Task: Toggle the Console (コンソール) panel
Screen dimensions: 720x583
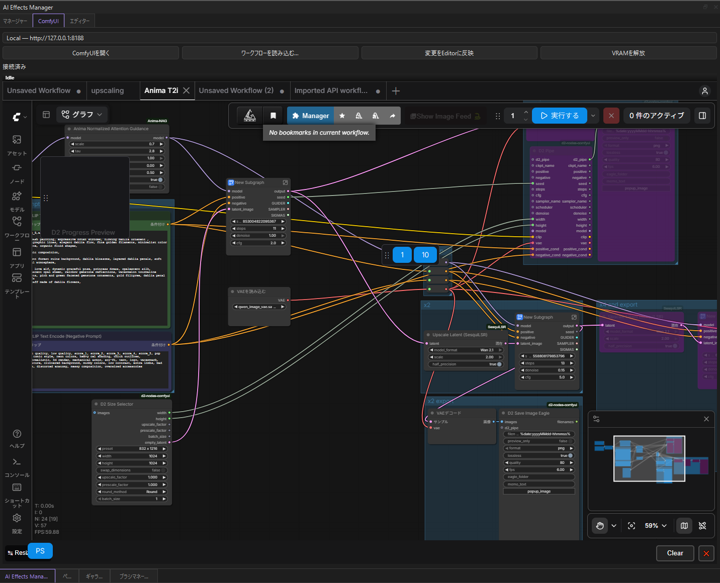Action: coord(17,467)
